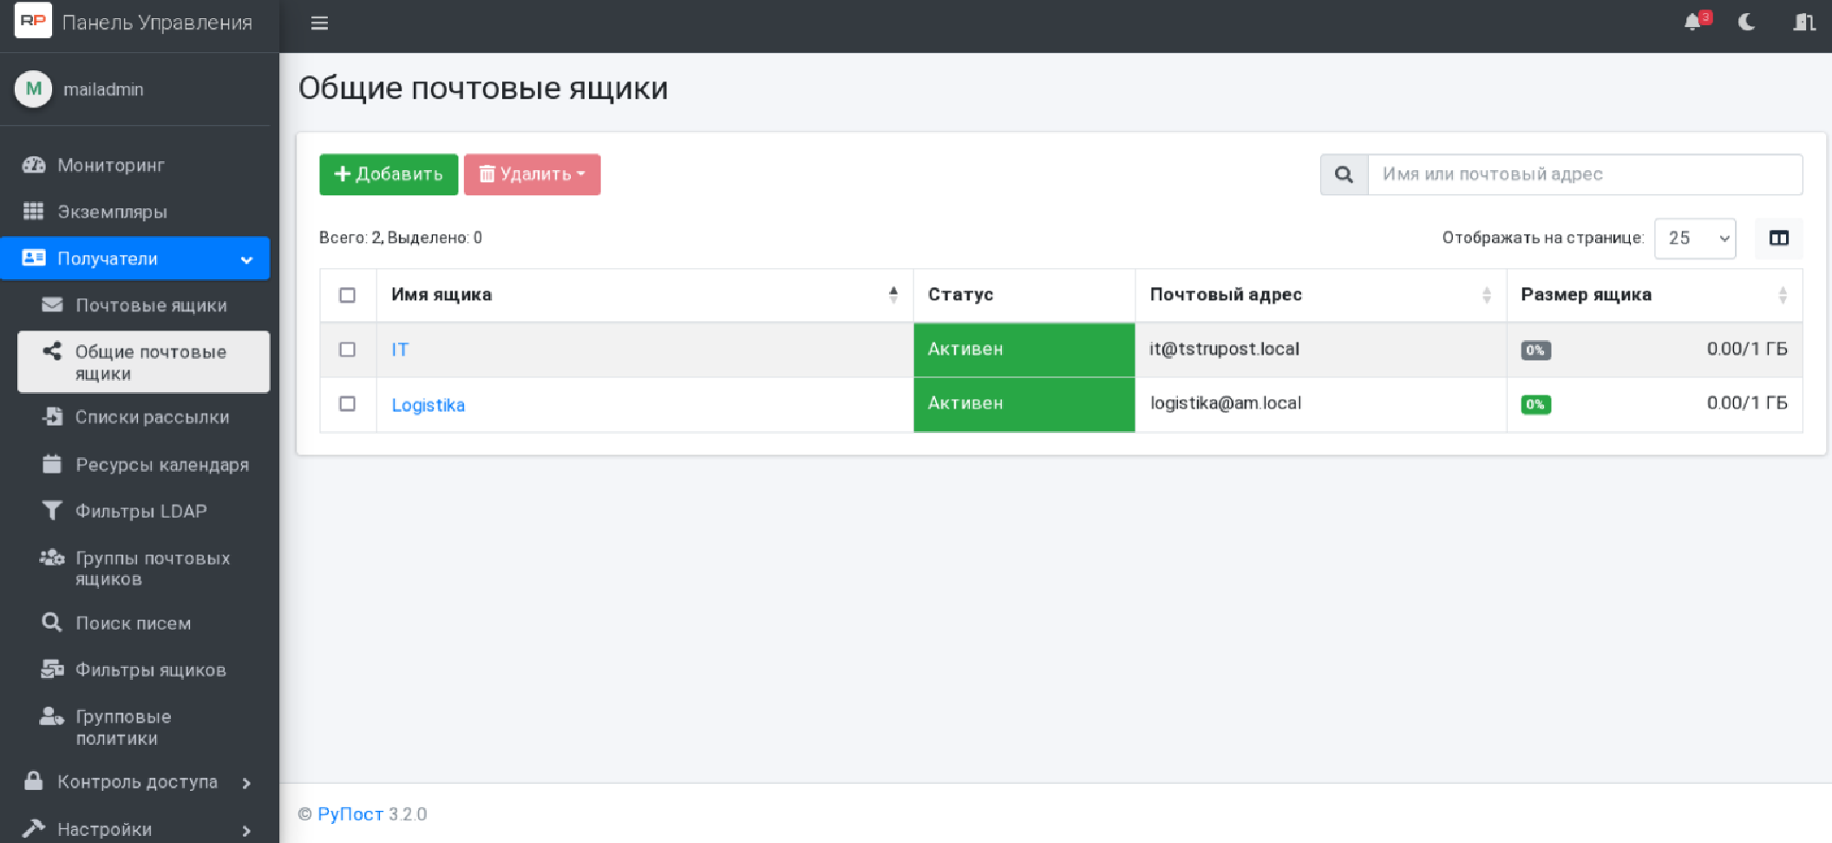Screen dimensions: 1832x843
Task: Click the Активен status for Logistika
Action: click(1024, 404)
